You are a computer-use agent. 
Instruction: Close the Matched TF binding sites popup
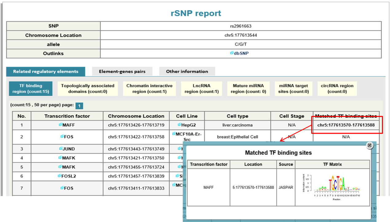pos(370,145)
